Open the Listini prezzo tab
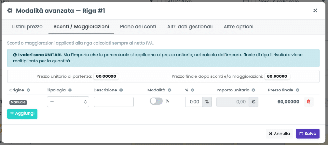The width and height of the screenshot is (328, 145). click(28, 27)
